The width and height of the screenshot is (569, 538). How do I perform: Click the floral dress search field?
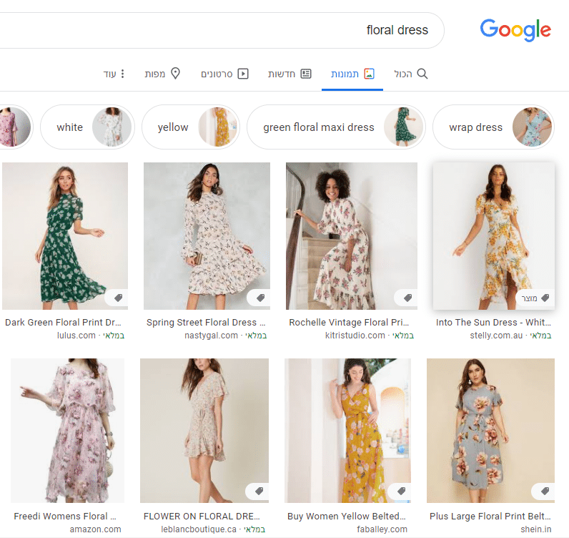(x=286, y=30)
